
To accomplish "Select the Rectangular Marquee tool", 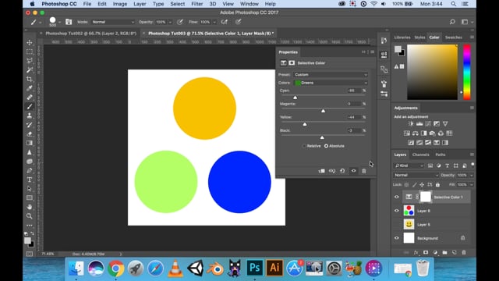I will (30, 52).
